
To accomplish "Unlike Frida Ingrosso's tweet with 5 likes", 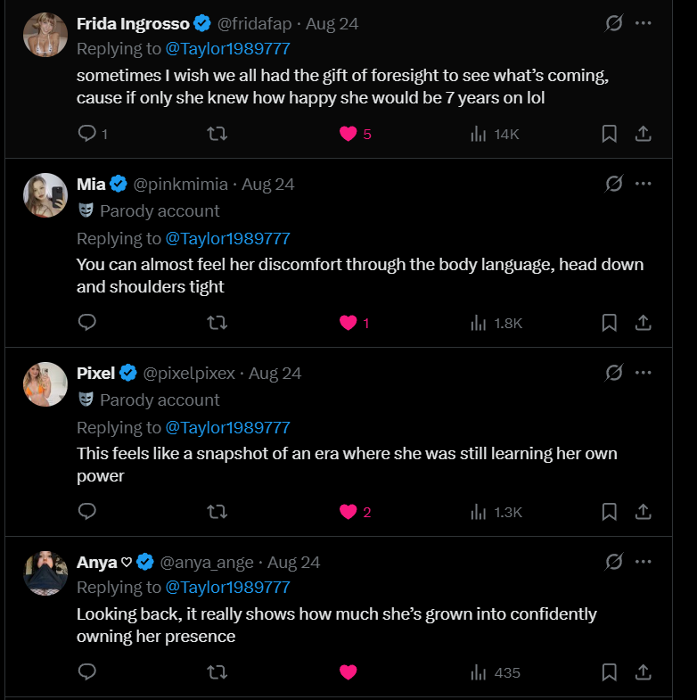I will pyautogui.click(x=348, y=134).
